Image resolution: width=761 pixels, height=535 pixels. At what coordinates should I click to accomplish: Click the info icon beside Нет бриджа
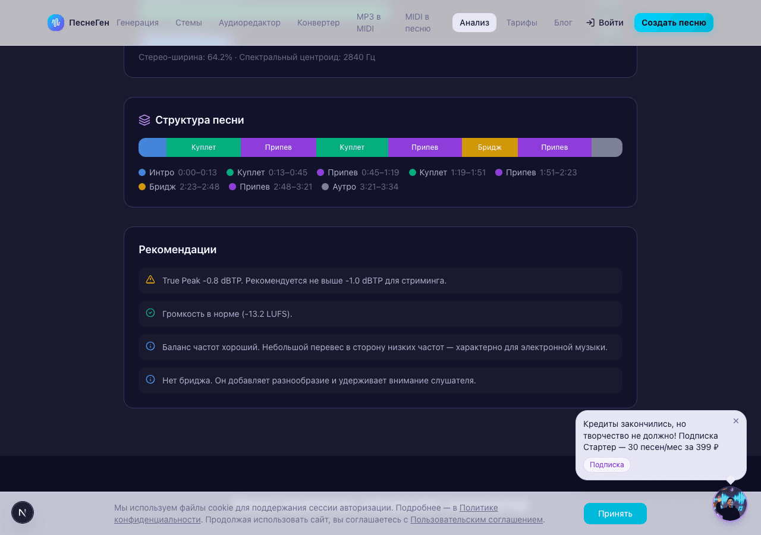coord(150,379)
